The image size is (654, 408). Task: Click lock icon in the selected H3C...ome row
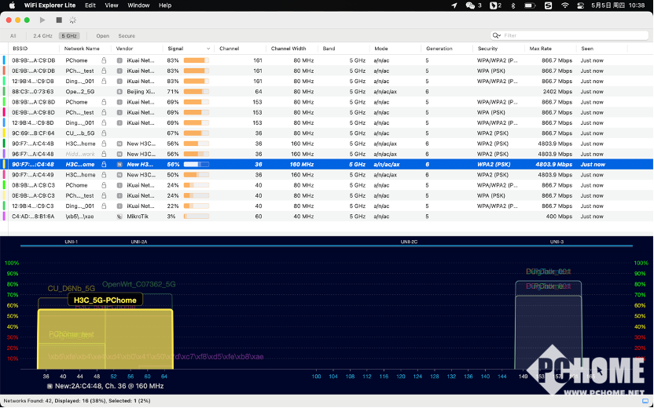pos(104,165)
